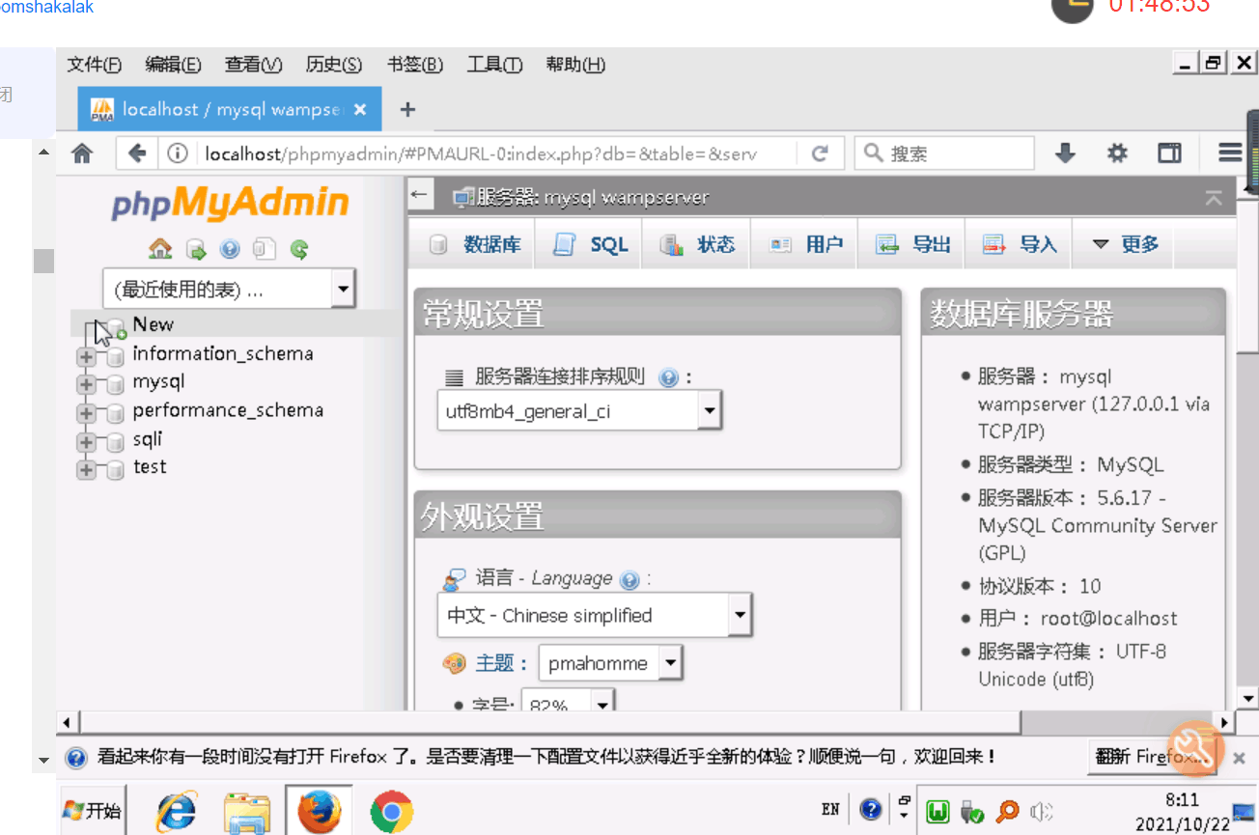This screenshot has height=835, width=1259.
Task: Open the 工具(T) menu
Action: (494, 65)
